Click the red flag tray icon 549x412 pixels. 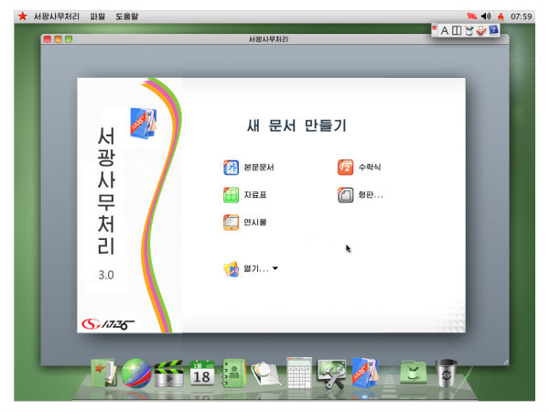coord(471,16)
